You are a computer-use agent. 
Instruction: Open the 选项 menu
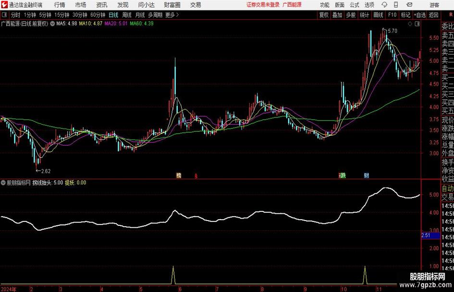(369, 5)
